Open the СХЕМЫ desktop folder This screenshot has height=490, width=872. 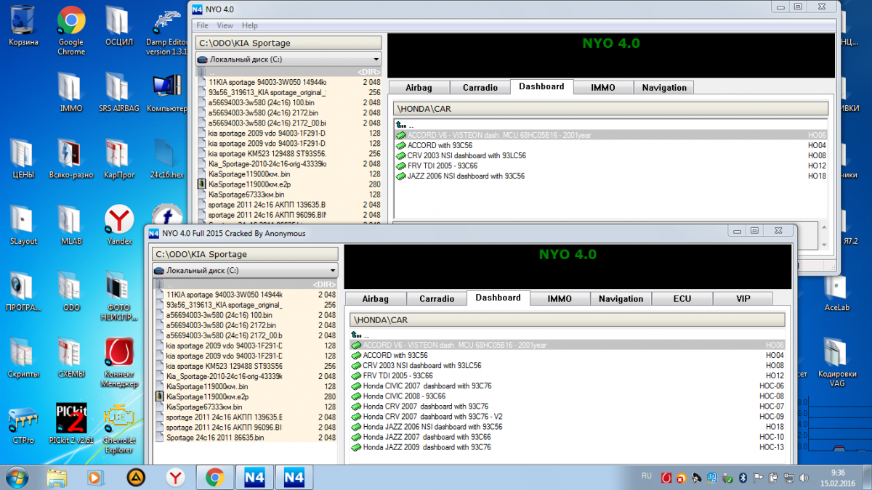pyautogui.click(x=71, y=358)
